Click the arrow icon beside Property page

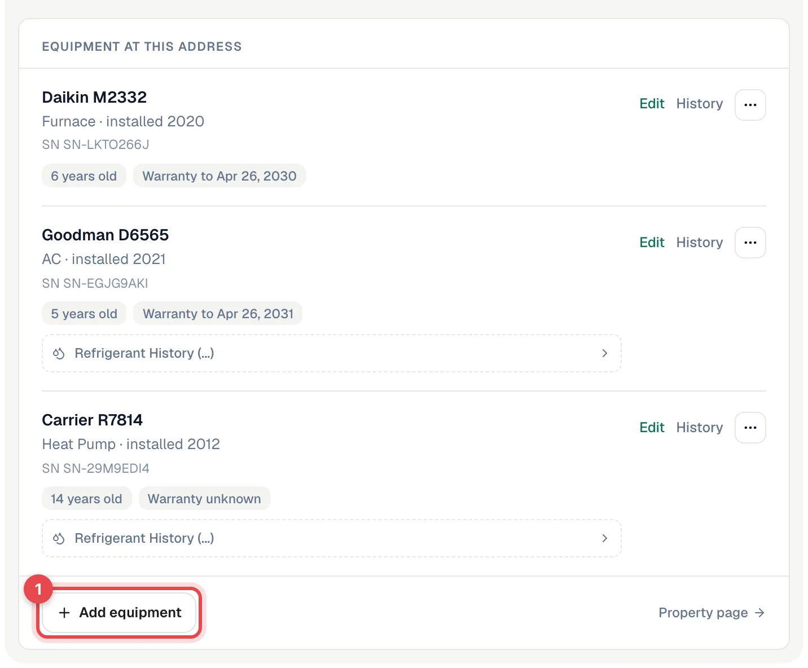760,613
